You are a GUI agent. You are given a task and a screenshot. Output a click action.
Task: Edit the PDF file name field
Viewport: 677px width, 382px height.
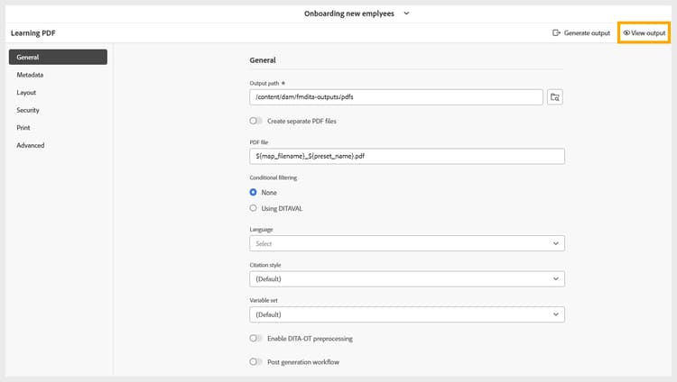point(406,156)
